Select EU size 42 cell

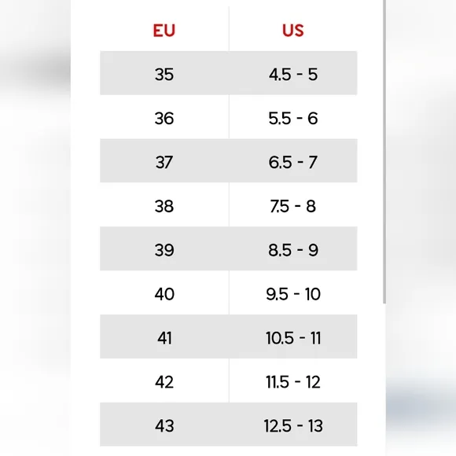click(x=164, y=382)
